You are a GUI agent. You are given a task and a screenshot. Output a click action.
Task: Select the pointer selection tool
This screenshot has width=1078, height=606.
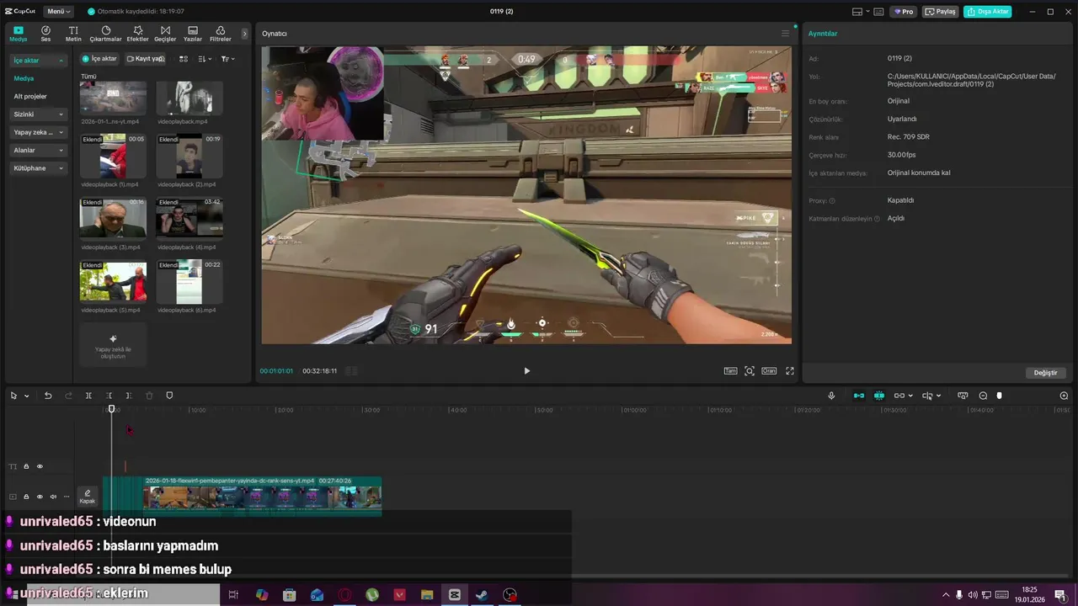[13, 396]
